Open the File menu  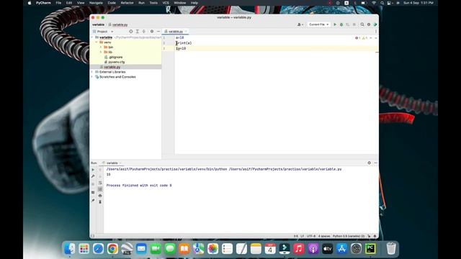[x=58, y=3]
